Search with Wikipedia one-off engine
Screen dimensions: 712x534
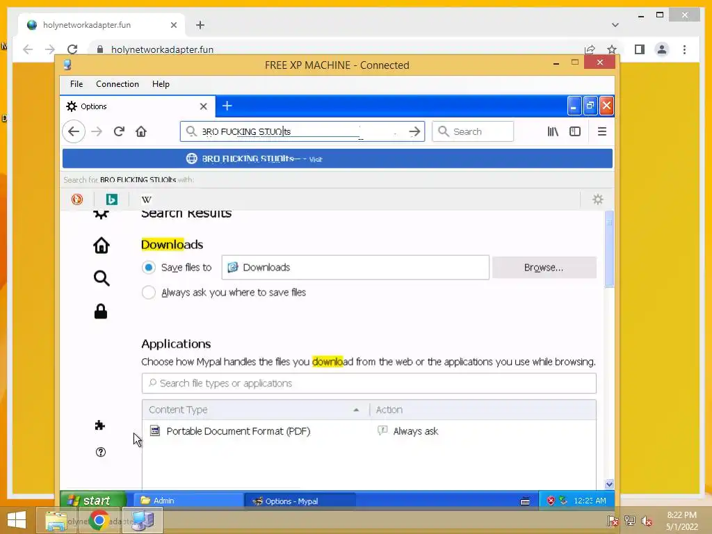click(146, 200)
